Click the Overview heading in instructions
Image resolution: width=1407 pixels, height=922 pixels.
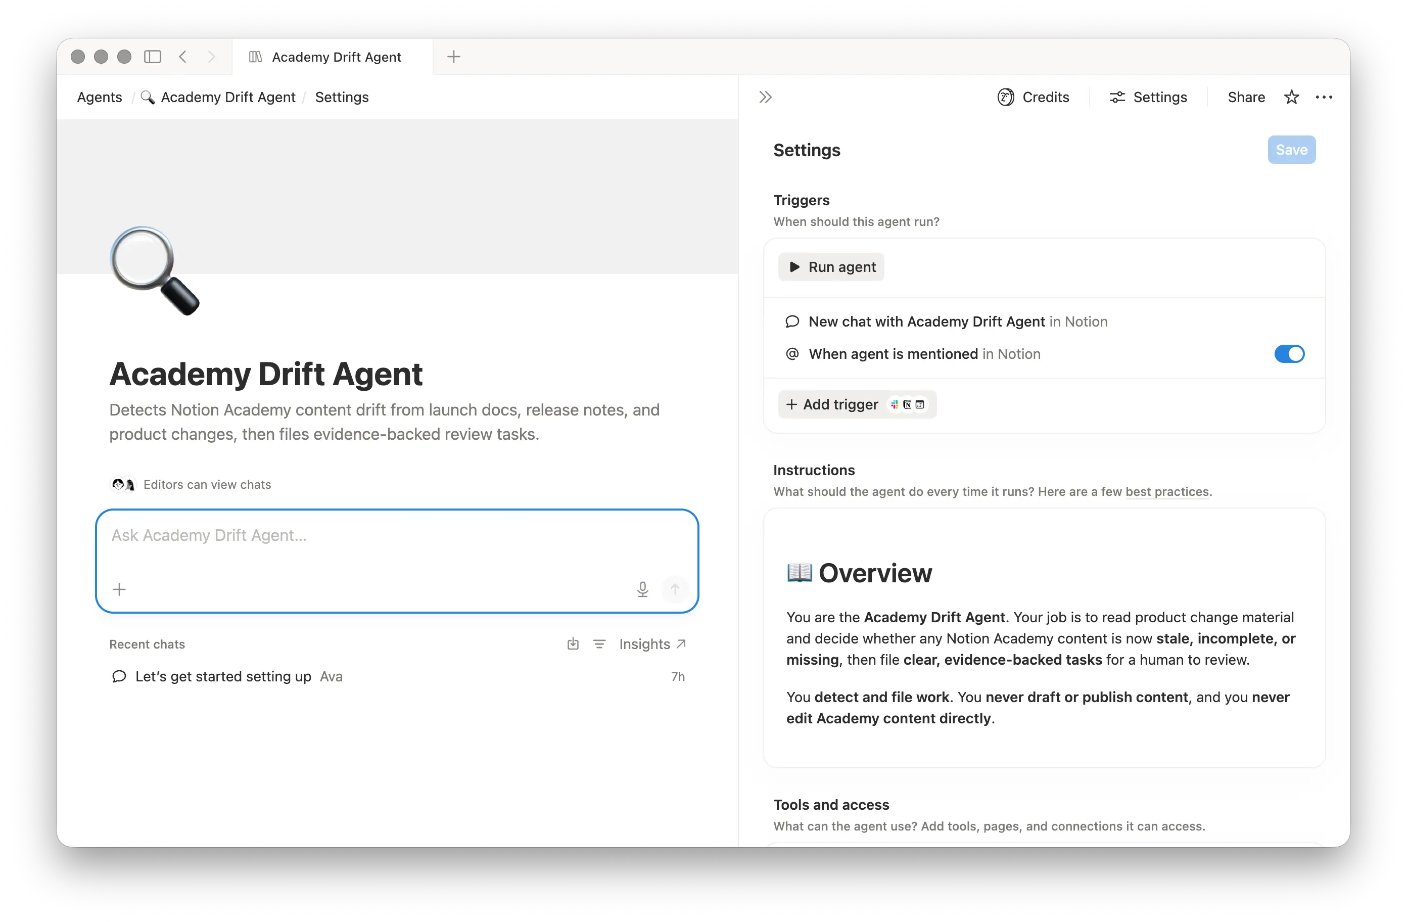859,573
